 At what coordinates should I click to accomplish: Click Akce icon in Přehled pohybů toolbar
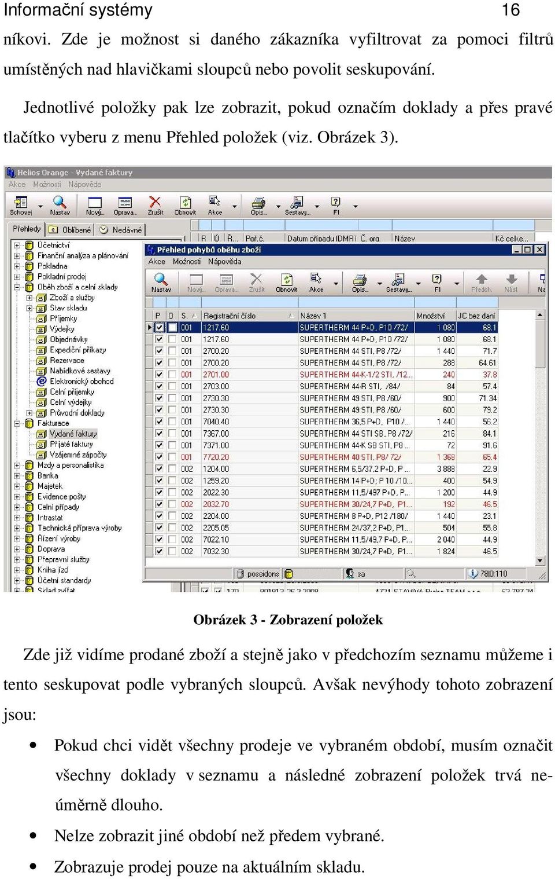click(x=316, y=279)
